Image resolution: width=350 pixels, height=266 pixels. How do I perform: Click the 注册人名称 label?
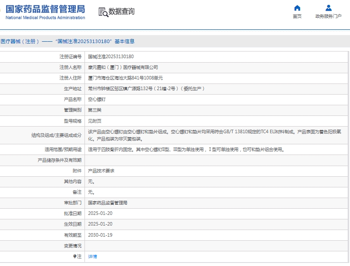[x=71, y=67]
